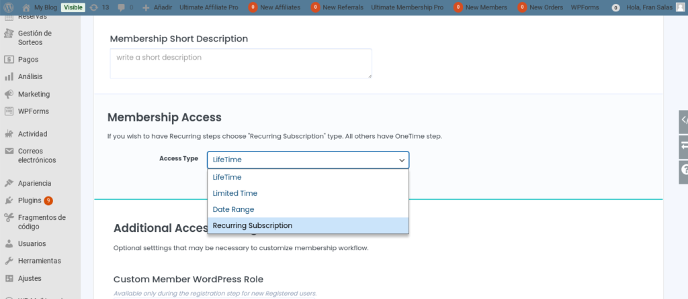Click the Apariencia paintbrush icon

click(9, 184)
